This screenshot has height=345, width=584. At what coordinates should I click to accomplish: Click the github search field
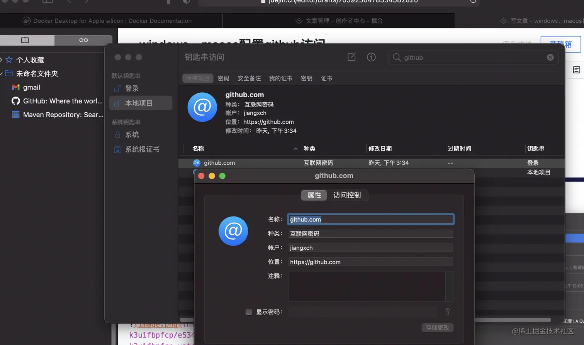click(x=473, y=57)
